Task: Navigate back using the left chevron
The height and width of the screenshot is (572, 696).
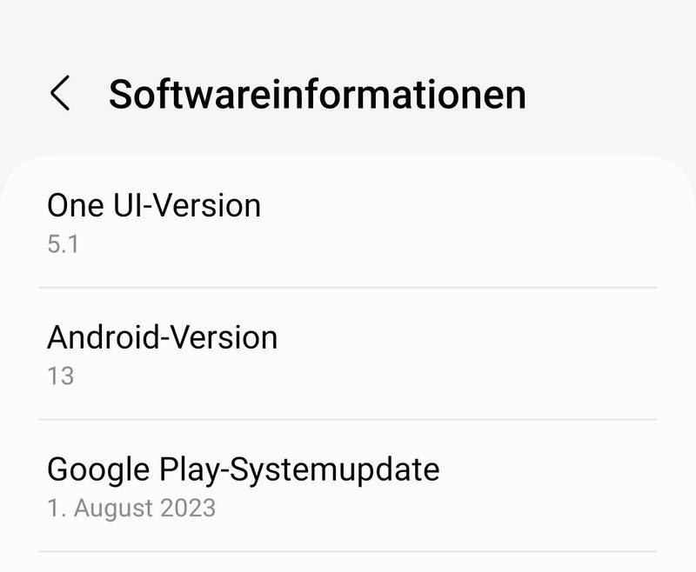Action: [x=62, y=93]
